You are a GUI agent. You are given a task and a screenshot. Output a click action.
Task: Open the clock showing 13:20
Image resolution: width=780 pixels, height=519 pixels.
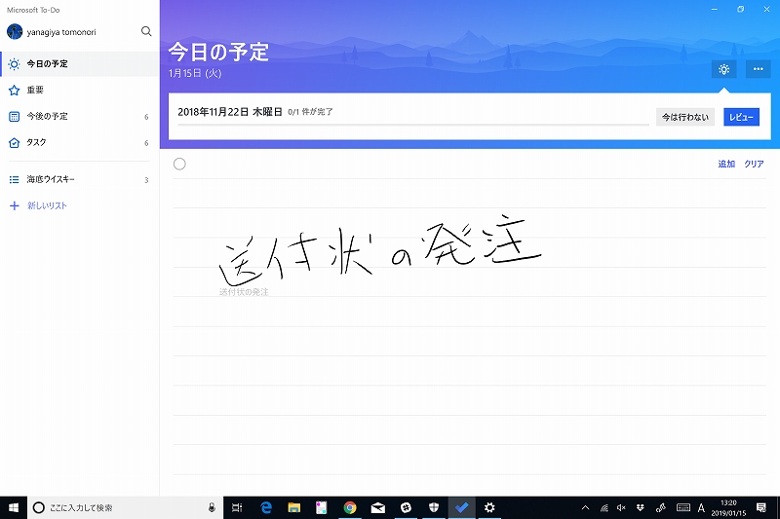(728, 507)
